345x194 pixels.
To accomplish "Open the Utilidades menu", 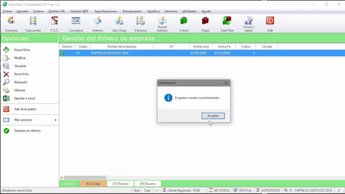I will (x=189, y=11).
